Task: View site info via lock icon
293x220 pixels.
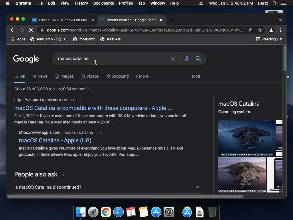Action: pyautogui.click(x=42, y=30)
